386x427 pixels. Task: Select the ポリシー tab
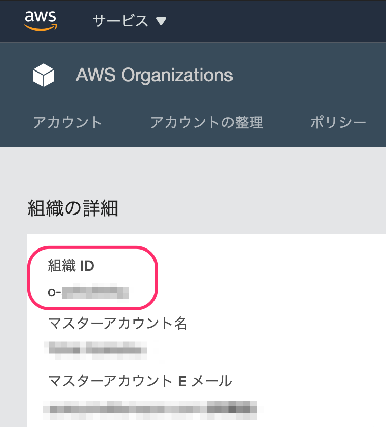[x=338, y=122]
